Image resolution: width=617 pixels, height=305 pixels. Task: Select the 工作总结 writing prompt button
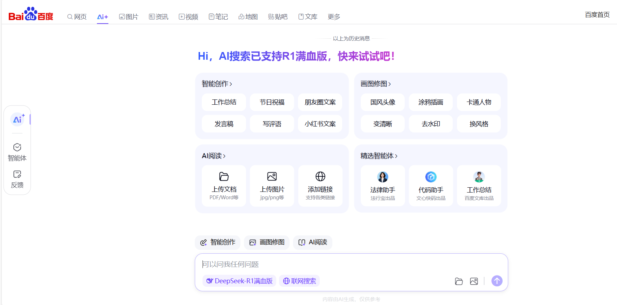[224, 102]
